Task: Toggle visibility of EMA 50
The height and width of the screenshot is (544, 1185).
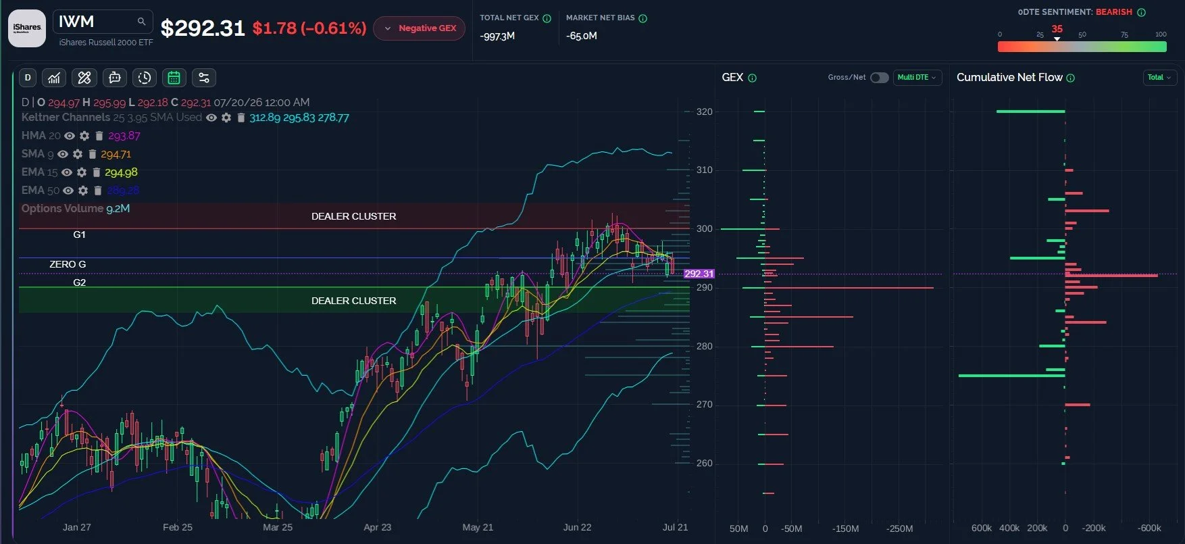Action: click(x=68, y=191)
